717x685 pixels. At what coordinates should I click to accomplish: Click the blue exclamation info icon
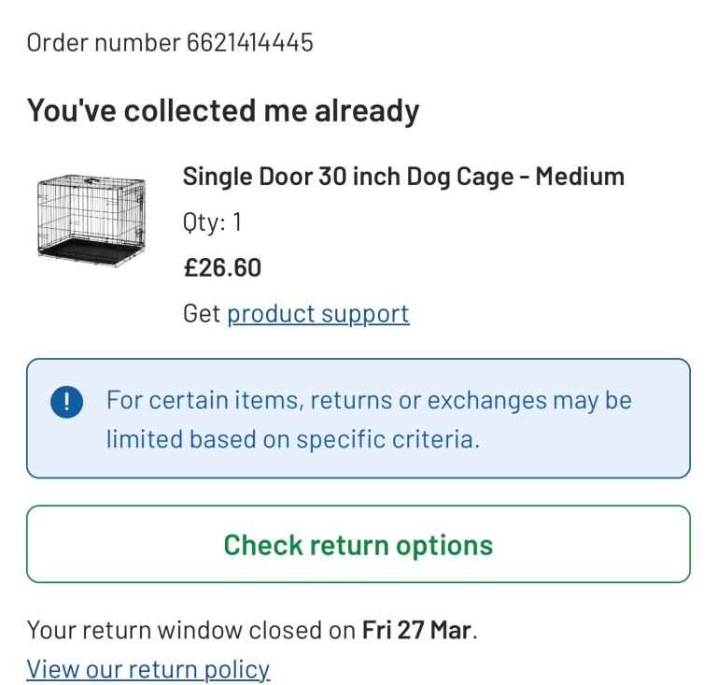pyautogui.click(x=67, y=402)
